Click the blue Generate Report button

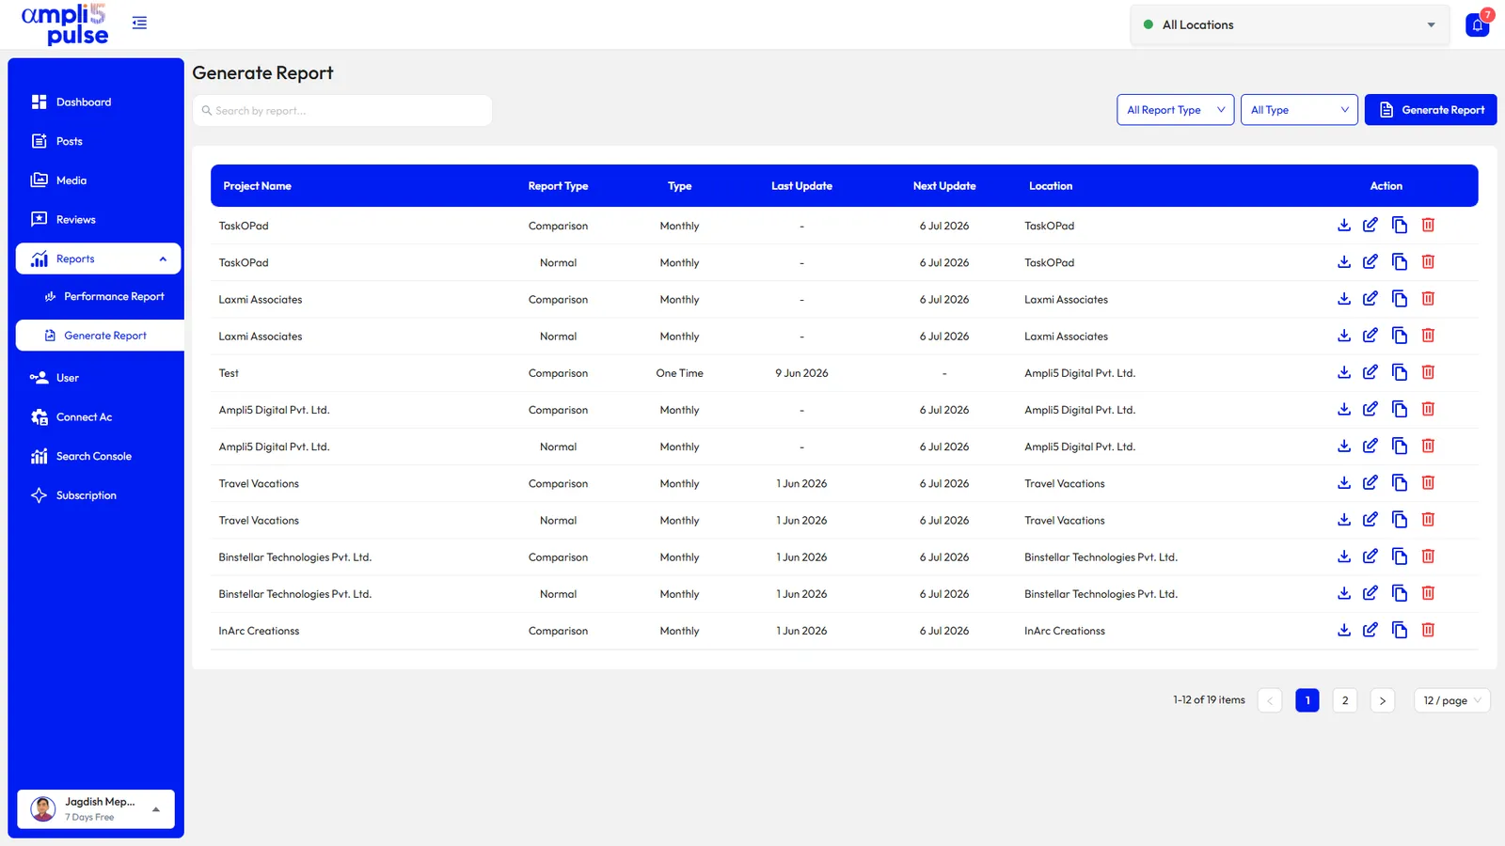point(1431,110)
